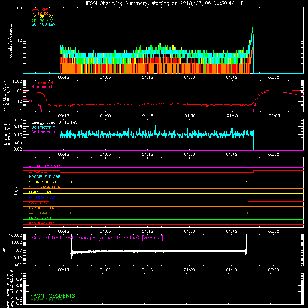Click the cyan '50-100 keV' legend entry
The image size is (308, 308).
(x=44, y=25)
